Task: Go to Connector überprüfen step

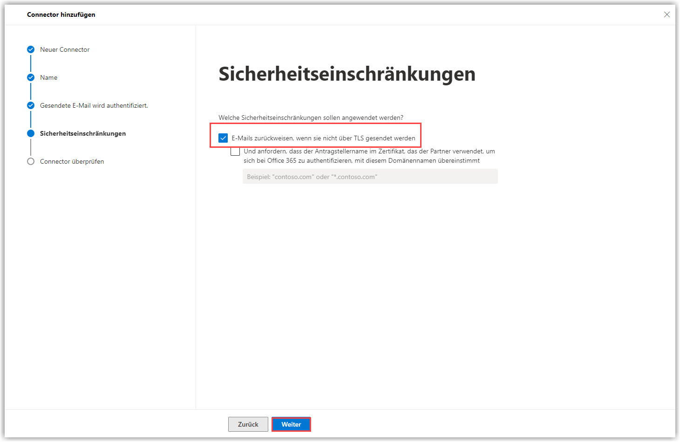Action: click(x=72, y=161)
